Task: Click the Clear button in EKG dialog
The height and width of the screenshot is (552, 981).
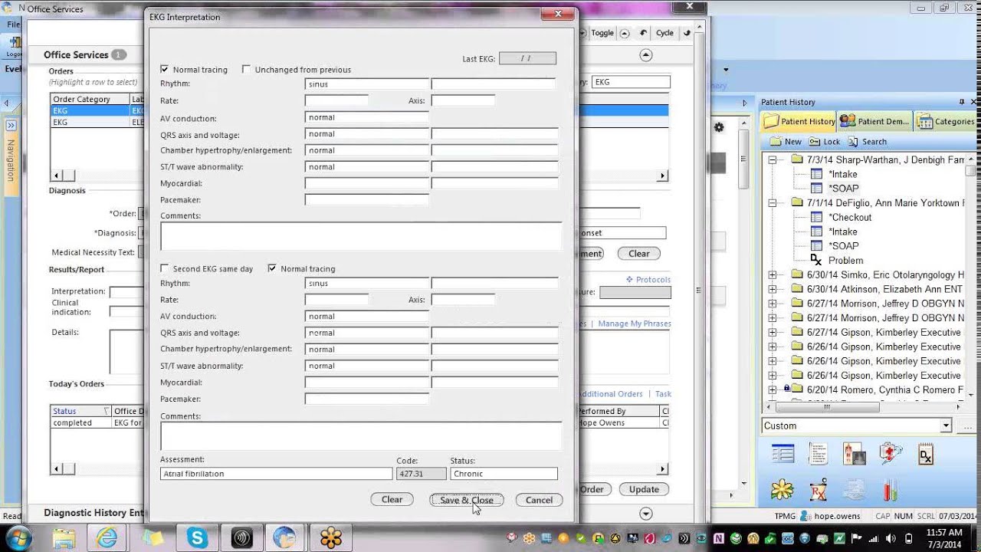Action: pyautogui.click(x=392, y=500)
